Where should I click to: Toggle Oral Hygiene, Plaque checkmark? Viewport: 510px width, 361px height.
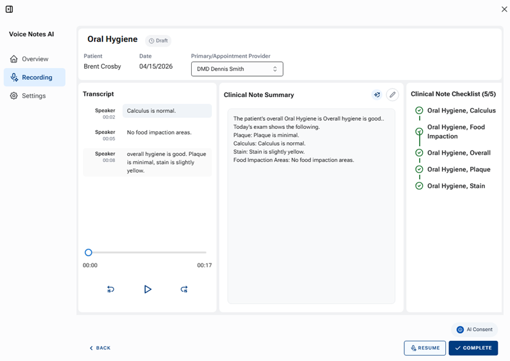click(x=419, y=169)
